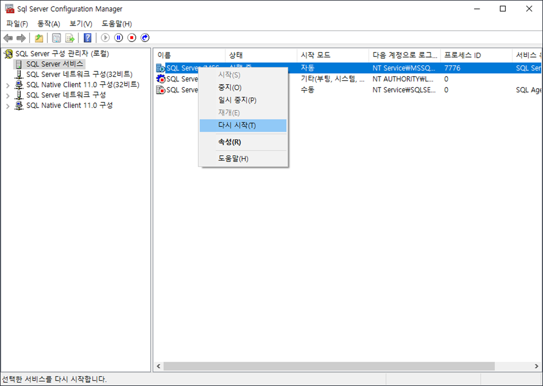The height and width of the screenshot is (386, 543).
Task: Click the SQL Server 네트워크 구성 icon
Action: (x=19, y=95)
